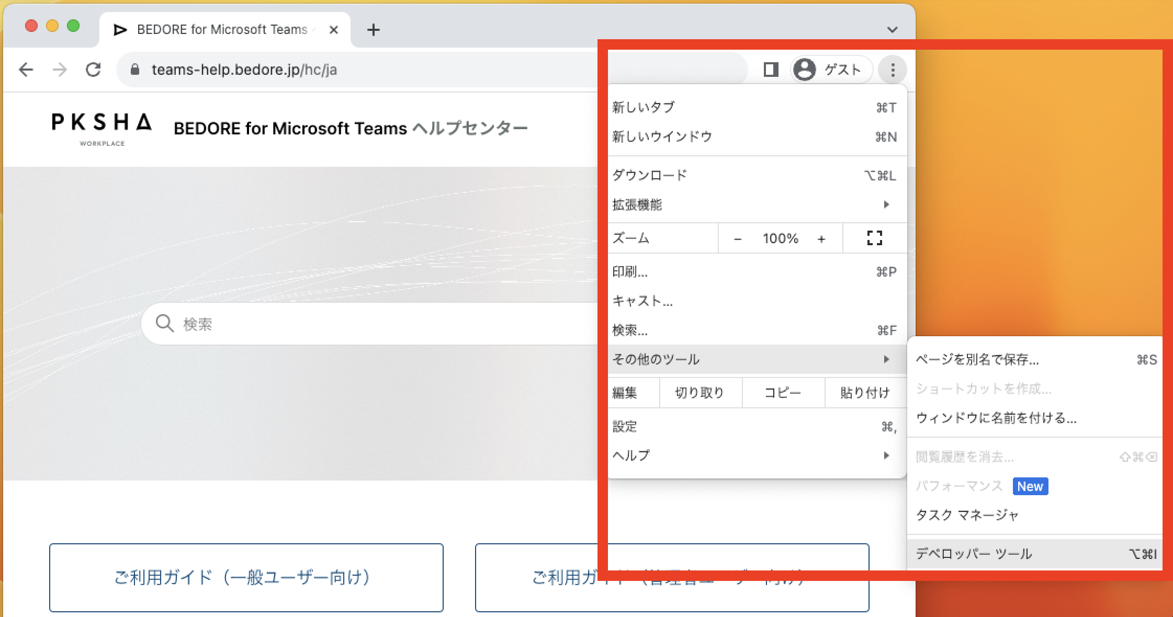Screen dimensions: 1173x617
Task: Open the side panel icon
Action: point(771,70)
